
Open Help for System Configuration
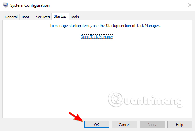point(180,125)
